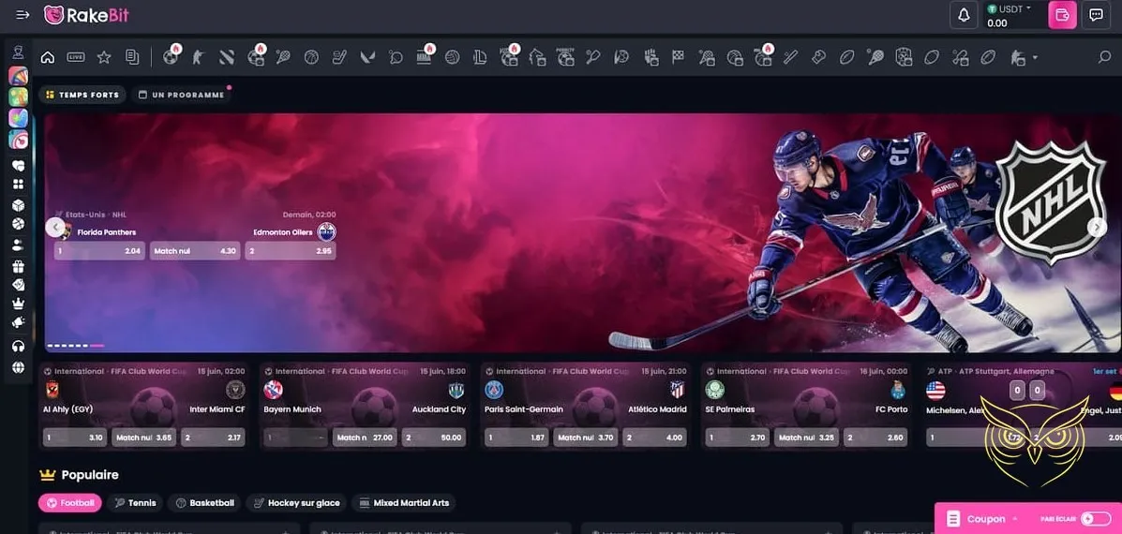Image resolution: width=1122 pixels, height=534 pixels.
Task: Bet on Florida Panthers at 2.04
Action: coord(99,251)
